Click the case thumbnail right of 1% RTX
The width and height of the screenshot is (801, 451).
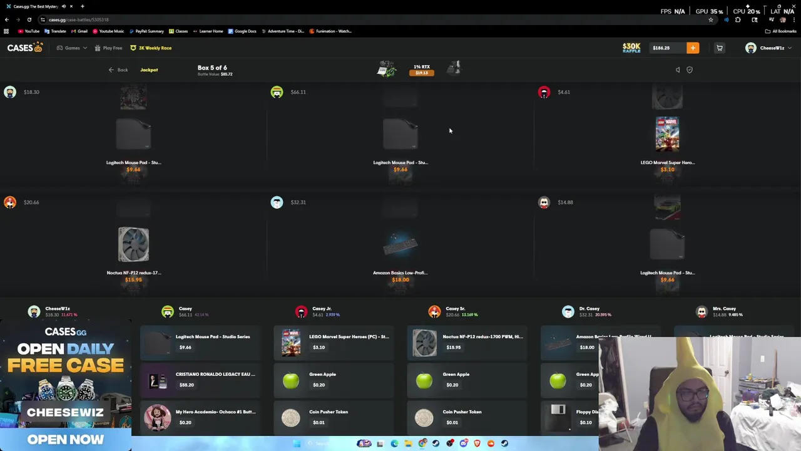click(455, 68)
